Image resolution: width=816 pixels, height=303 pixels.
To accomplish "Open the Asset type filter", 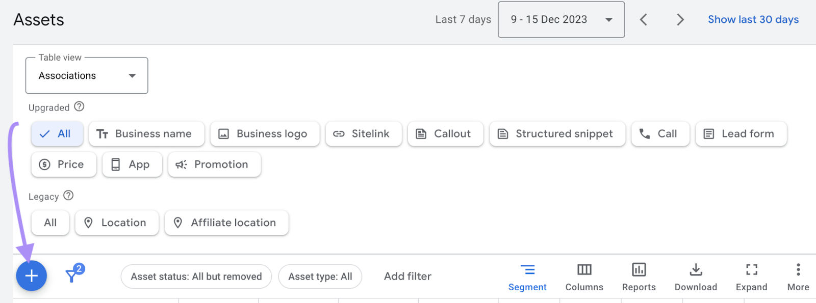I will pos(320,276).
